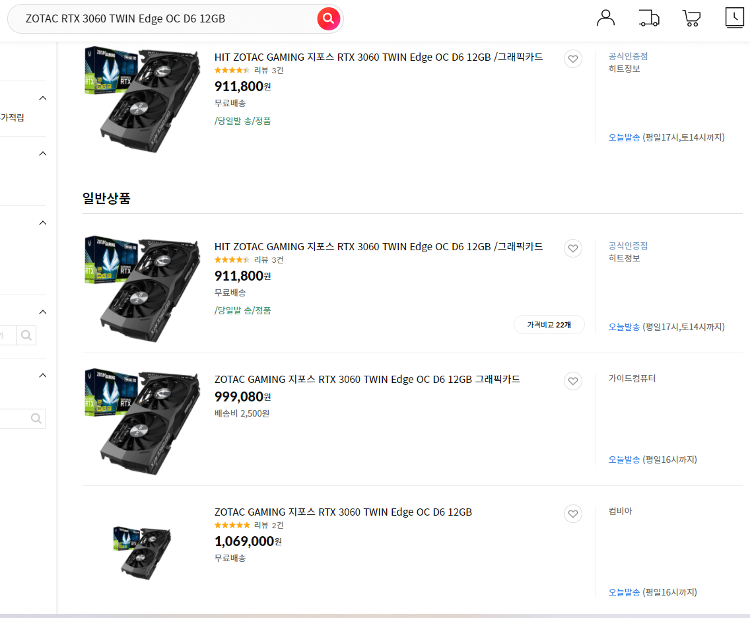750x618 pixels.
Task: Wishlist the top 911,800원 HIT ZOTAC listing
Action: (572, 59)
